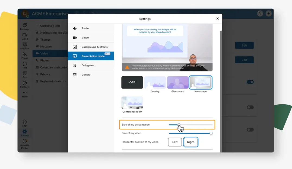Open the Webinar sidebar icon
Screen dimensions: 292x169
[25, 46]
